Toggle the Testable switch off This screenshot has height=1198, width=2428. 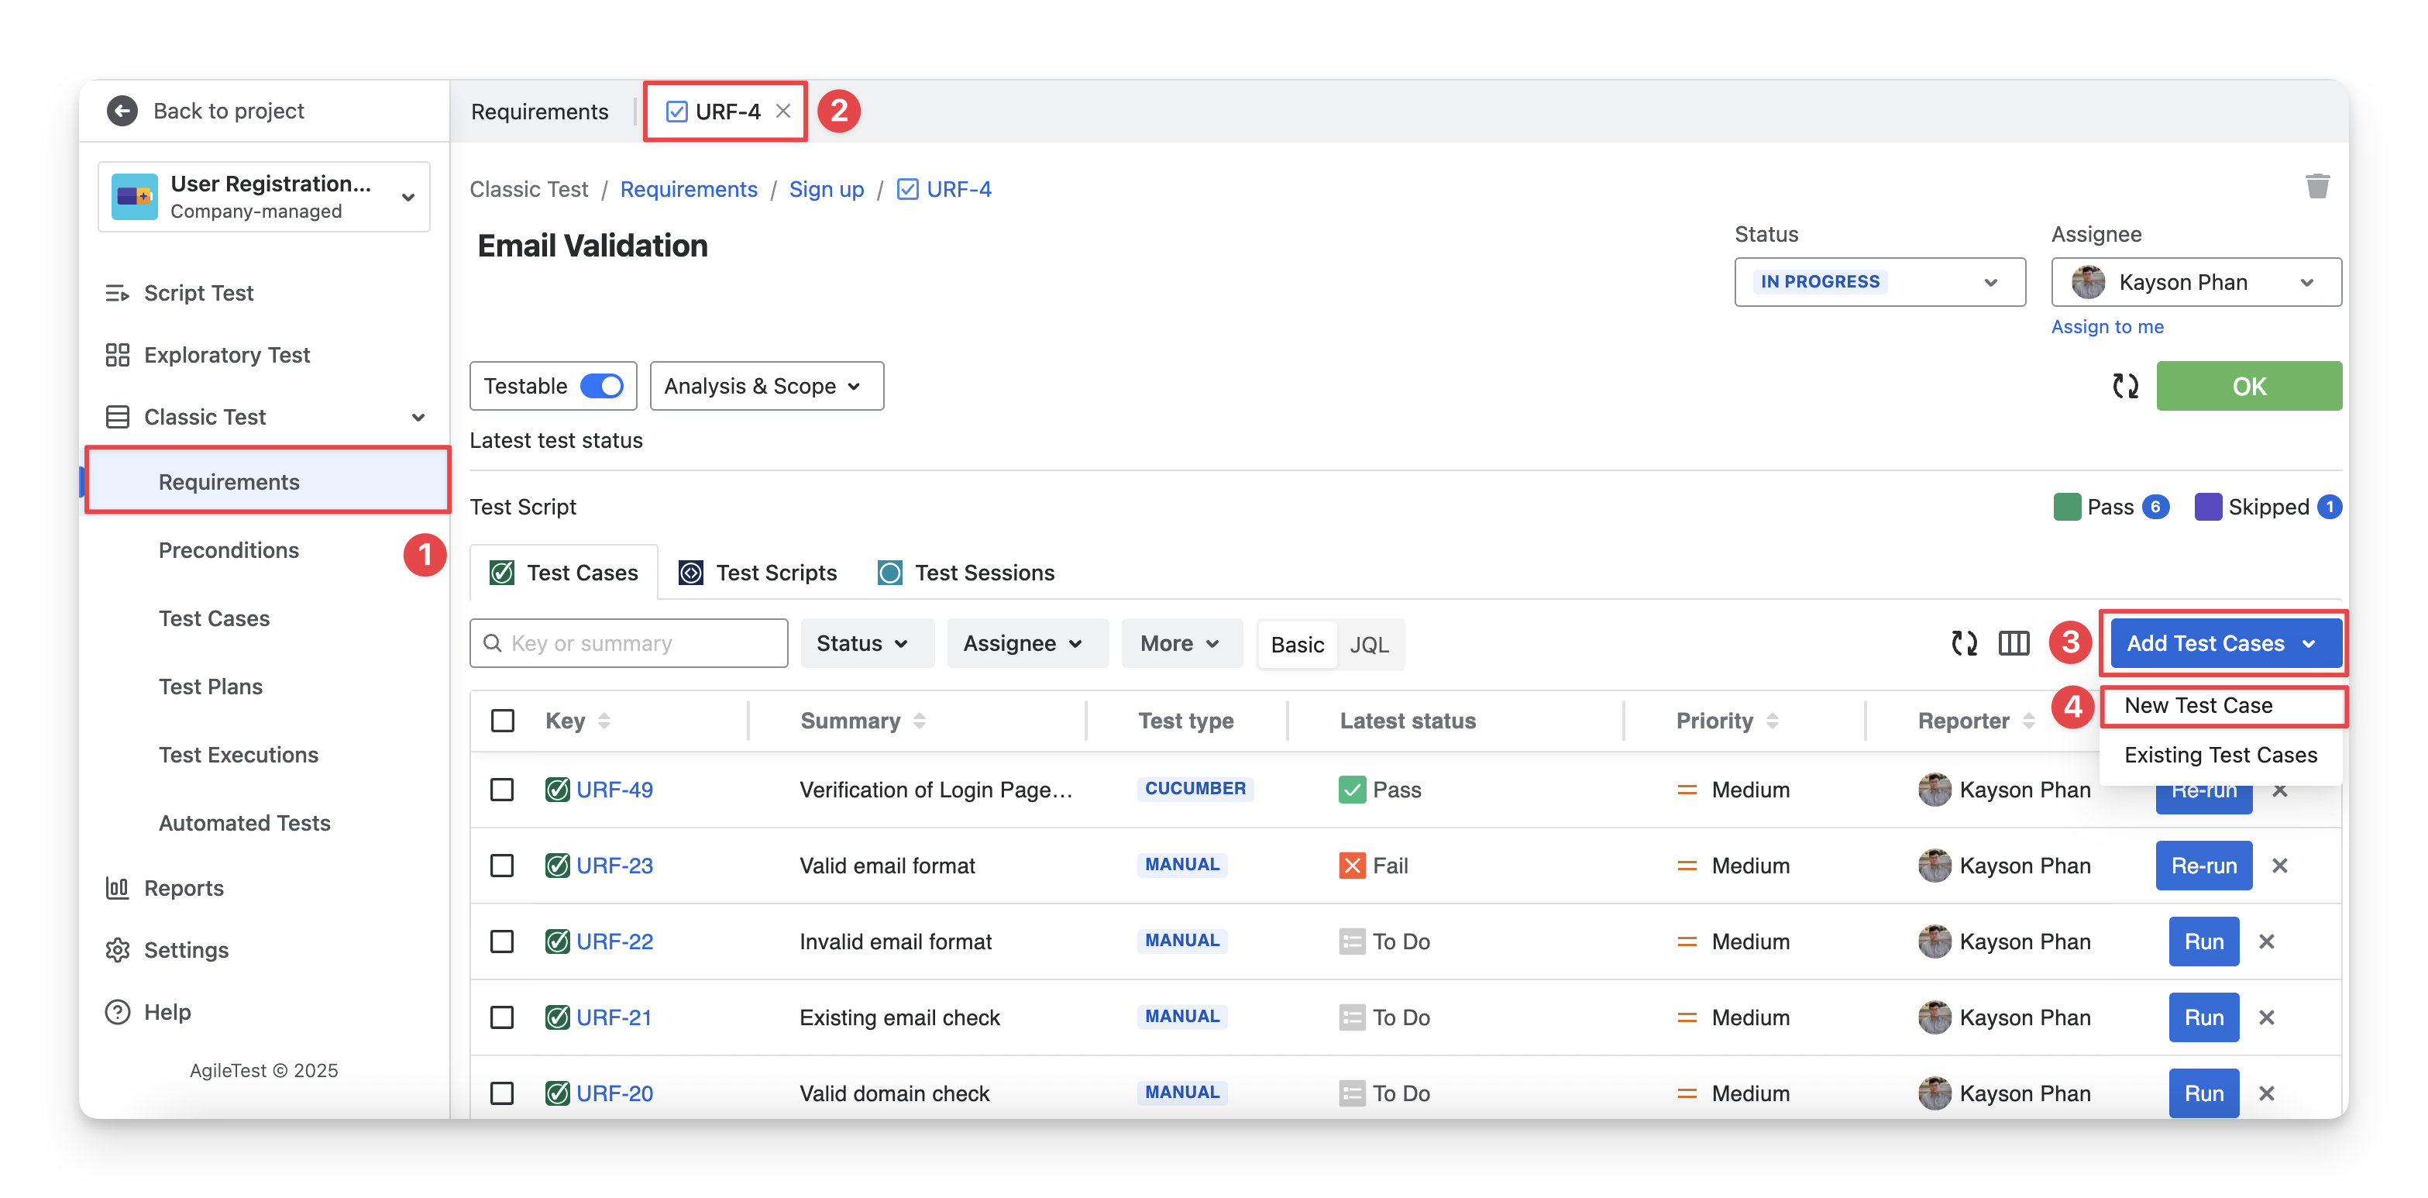[601, 385]
